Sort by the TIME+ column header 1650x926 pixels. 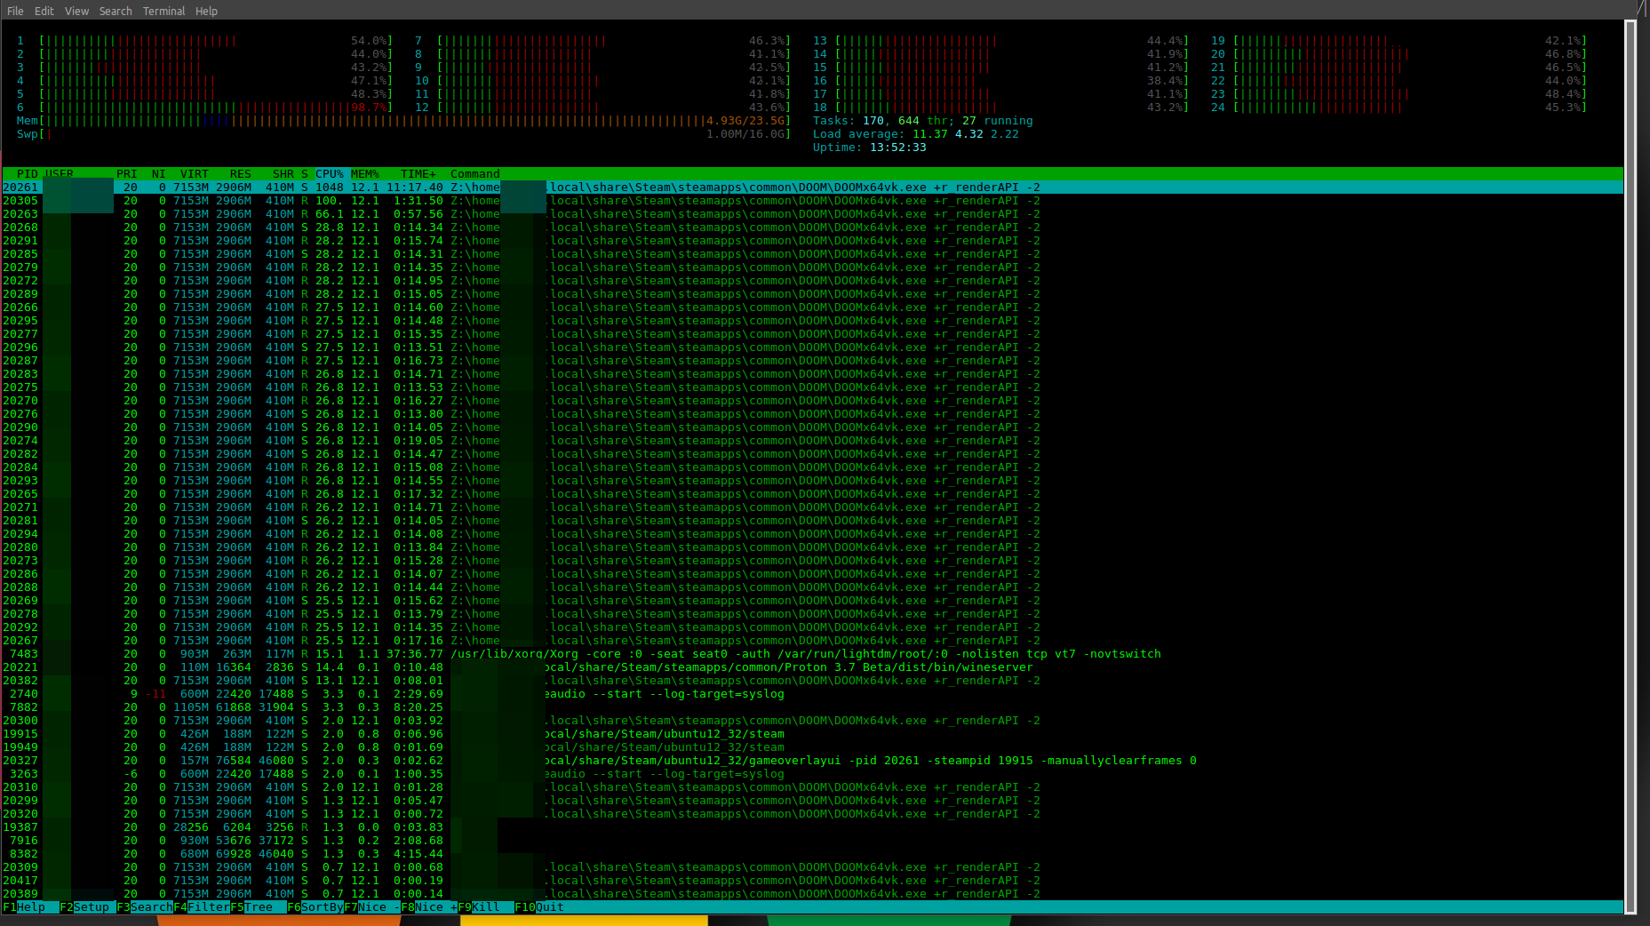click(418, 174)
